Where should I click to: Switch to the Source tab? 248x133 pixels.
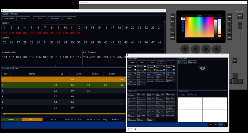(24, 18)
